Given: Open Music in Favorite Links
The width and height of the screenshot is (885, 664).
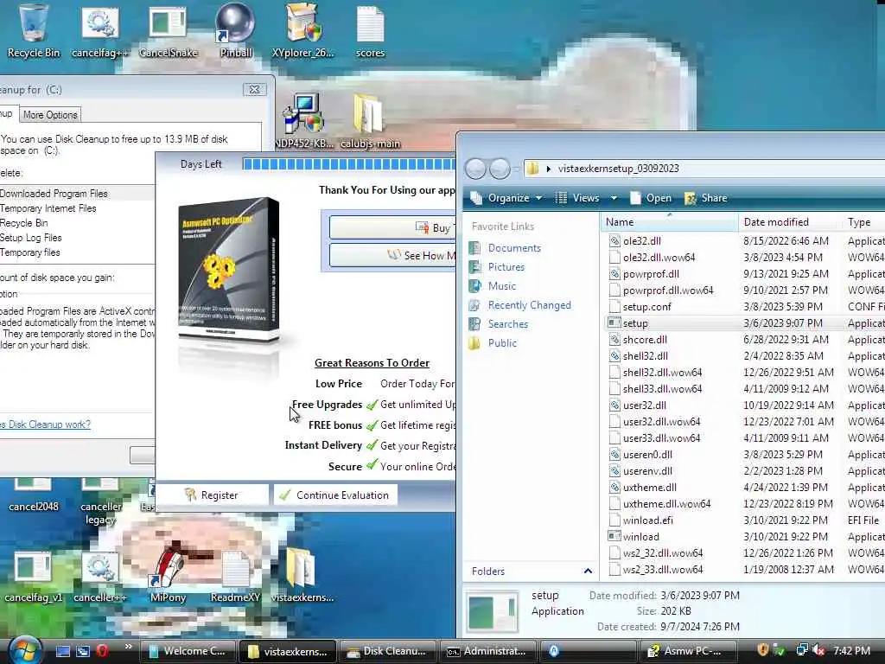Looking at the screenshot, I should click(502, 285).
